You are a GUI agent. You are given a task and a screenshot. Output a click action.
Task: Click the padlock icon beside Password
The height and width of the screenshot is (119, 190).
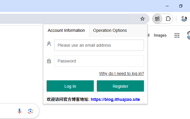point(49,61)
